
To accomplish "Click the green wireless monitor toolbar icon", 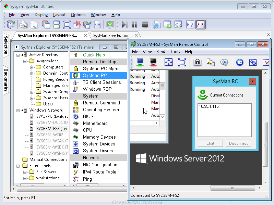I will 110,25.
